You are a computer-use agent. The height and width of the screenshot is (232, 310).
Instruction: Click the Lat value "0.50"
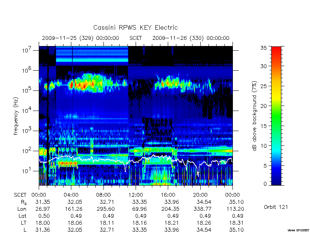point(44,216)
